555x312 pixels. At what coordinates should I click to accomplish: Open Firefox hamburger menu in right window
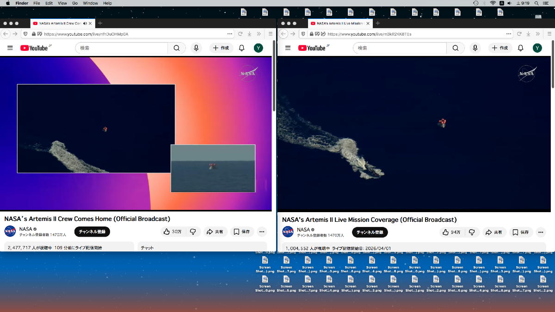pyautogui.click(x=549, y=34)
